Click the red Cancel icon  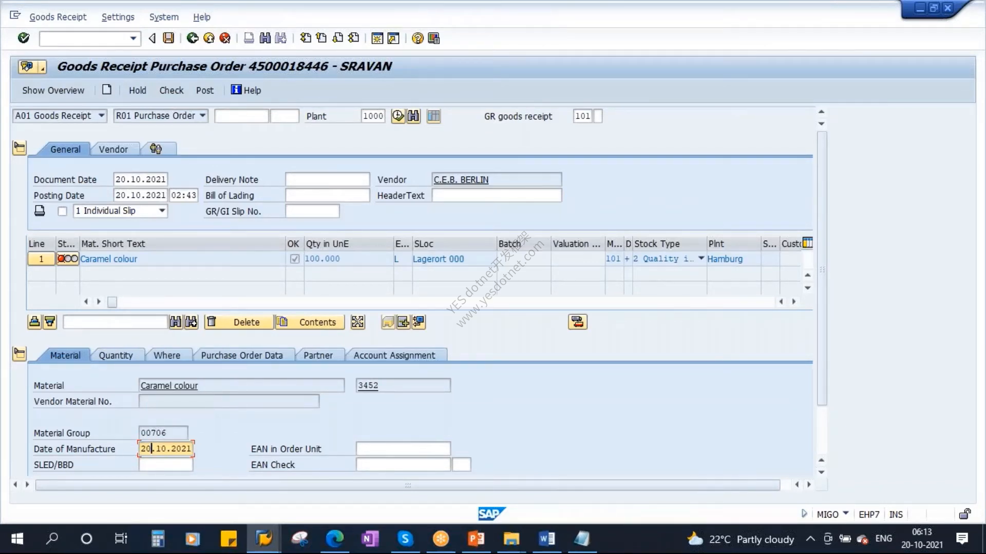(225, 38)
